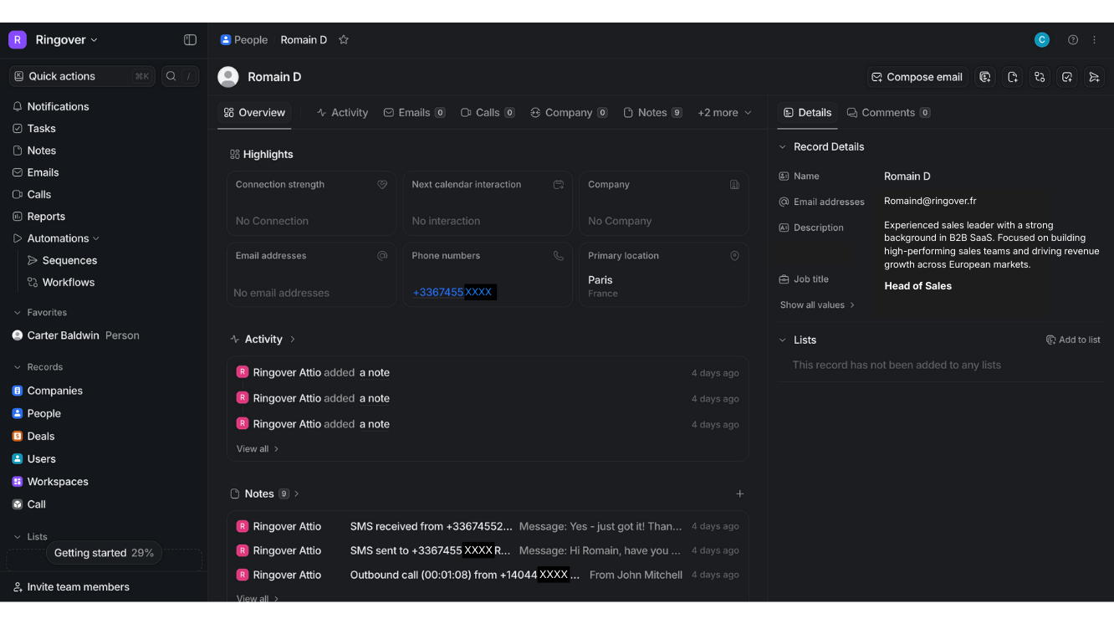Image resolution: width=1114 pixels, height=624 pixels.
Task: Switch to the Comments tab
Action: point(888,112)
